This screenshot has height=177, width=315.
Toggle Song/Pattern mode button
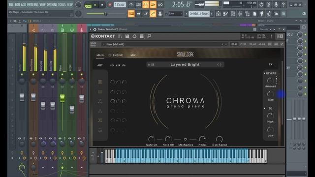(x=88, y=5)
